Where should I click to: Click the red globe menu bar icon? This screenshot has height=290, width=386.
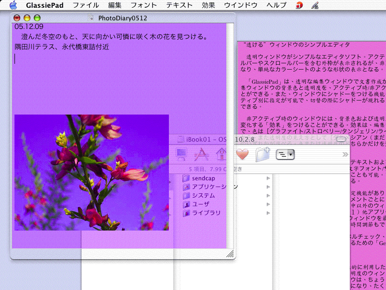tap(299, 5)
